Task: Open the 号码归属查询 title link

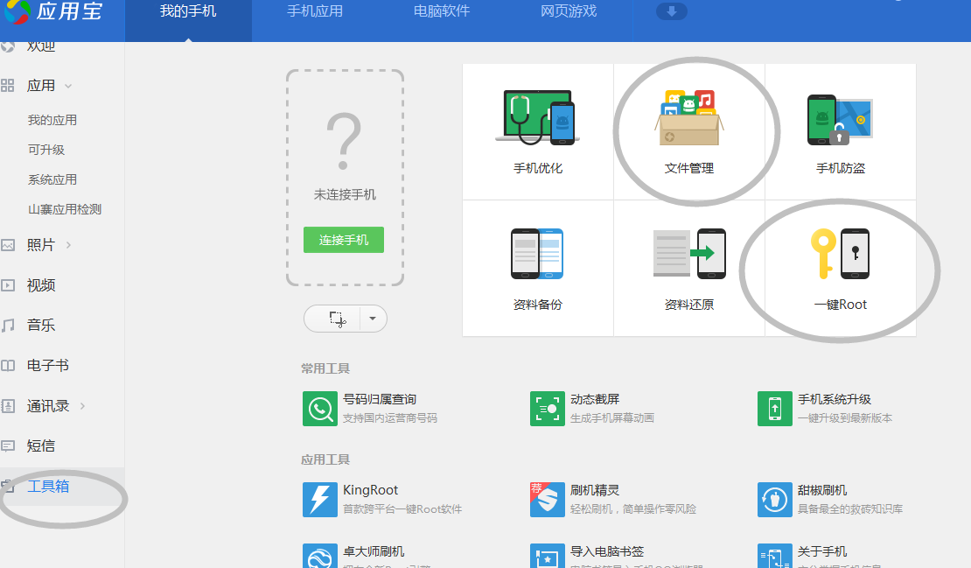Action: pos(380,399)
